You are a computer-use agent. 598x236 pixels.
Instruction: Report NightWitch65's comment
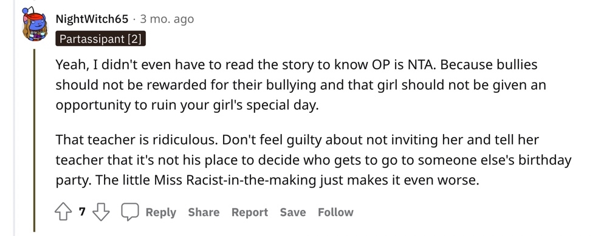tap(250, 212)
